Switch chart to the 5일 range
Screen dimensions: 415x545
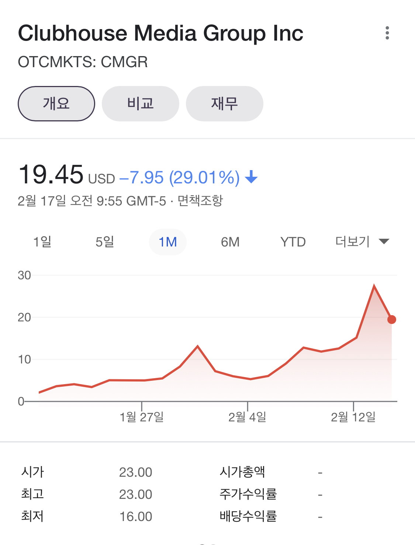pos(105,242)
